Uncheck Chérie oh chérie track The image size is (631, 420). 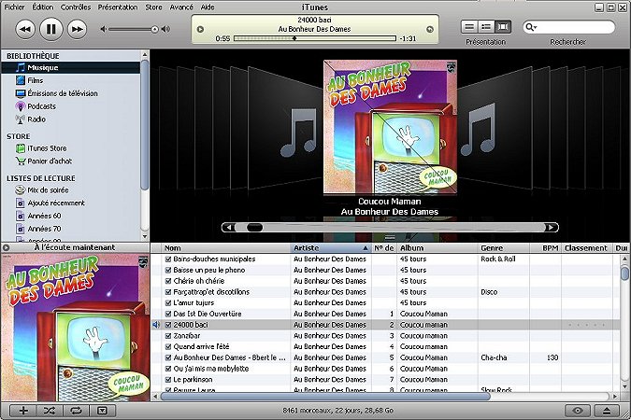pyautogui.click(x=168, y=281)
